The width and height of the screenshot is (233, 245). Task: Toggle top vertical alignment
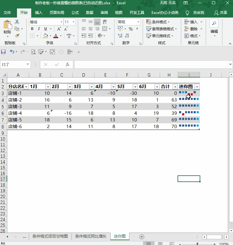point(84,22)
